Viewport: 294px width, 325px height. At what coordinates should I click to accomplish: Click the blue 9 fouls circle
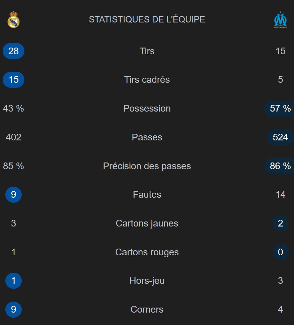pos(13,195)
